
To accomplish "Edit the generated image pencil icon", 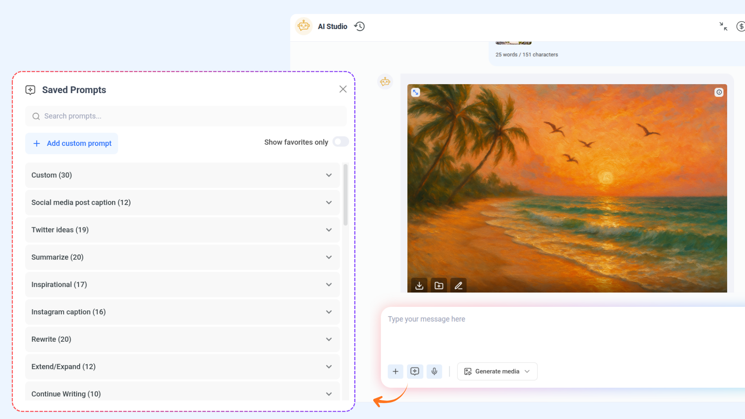I will 458,286.
